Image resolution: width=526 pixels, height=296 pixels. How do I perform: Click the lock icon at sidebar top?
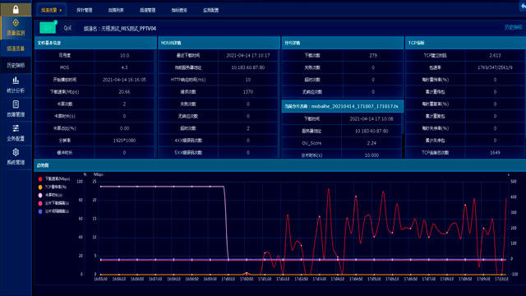(x=16, y=9)
